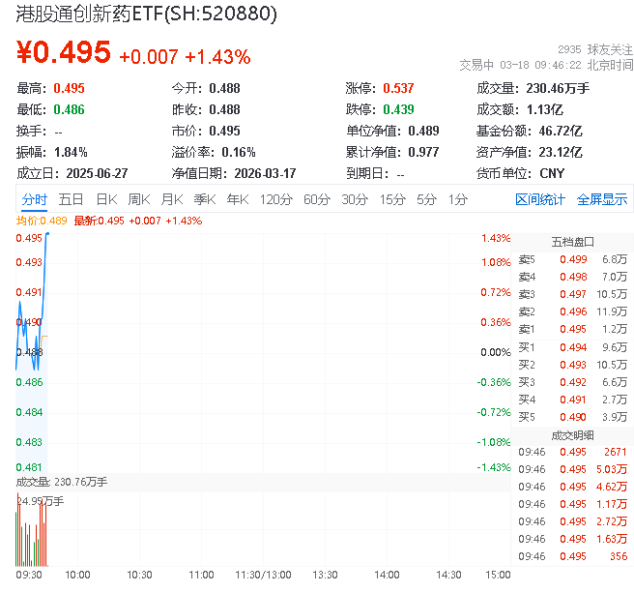Switch to 60分 interval chart
The width and height of the screenshot is (634, 593).
tap(317, 199)
